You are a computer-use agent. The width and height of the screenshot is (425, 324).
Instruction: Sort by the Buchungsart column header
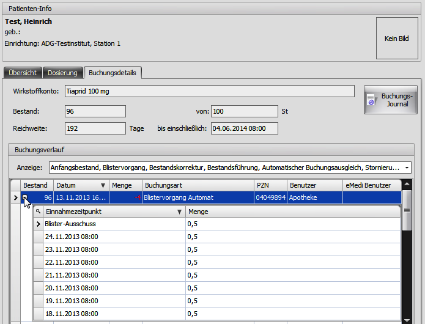pyautogui.click(x=198, y=185)
